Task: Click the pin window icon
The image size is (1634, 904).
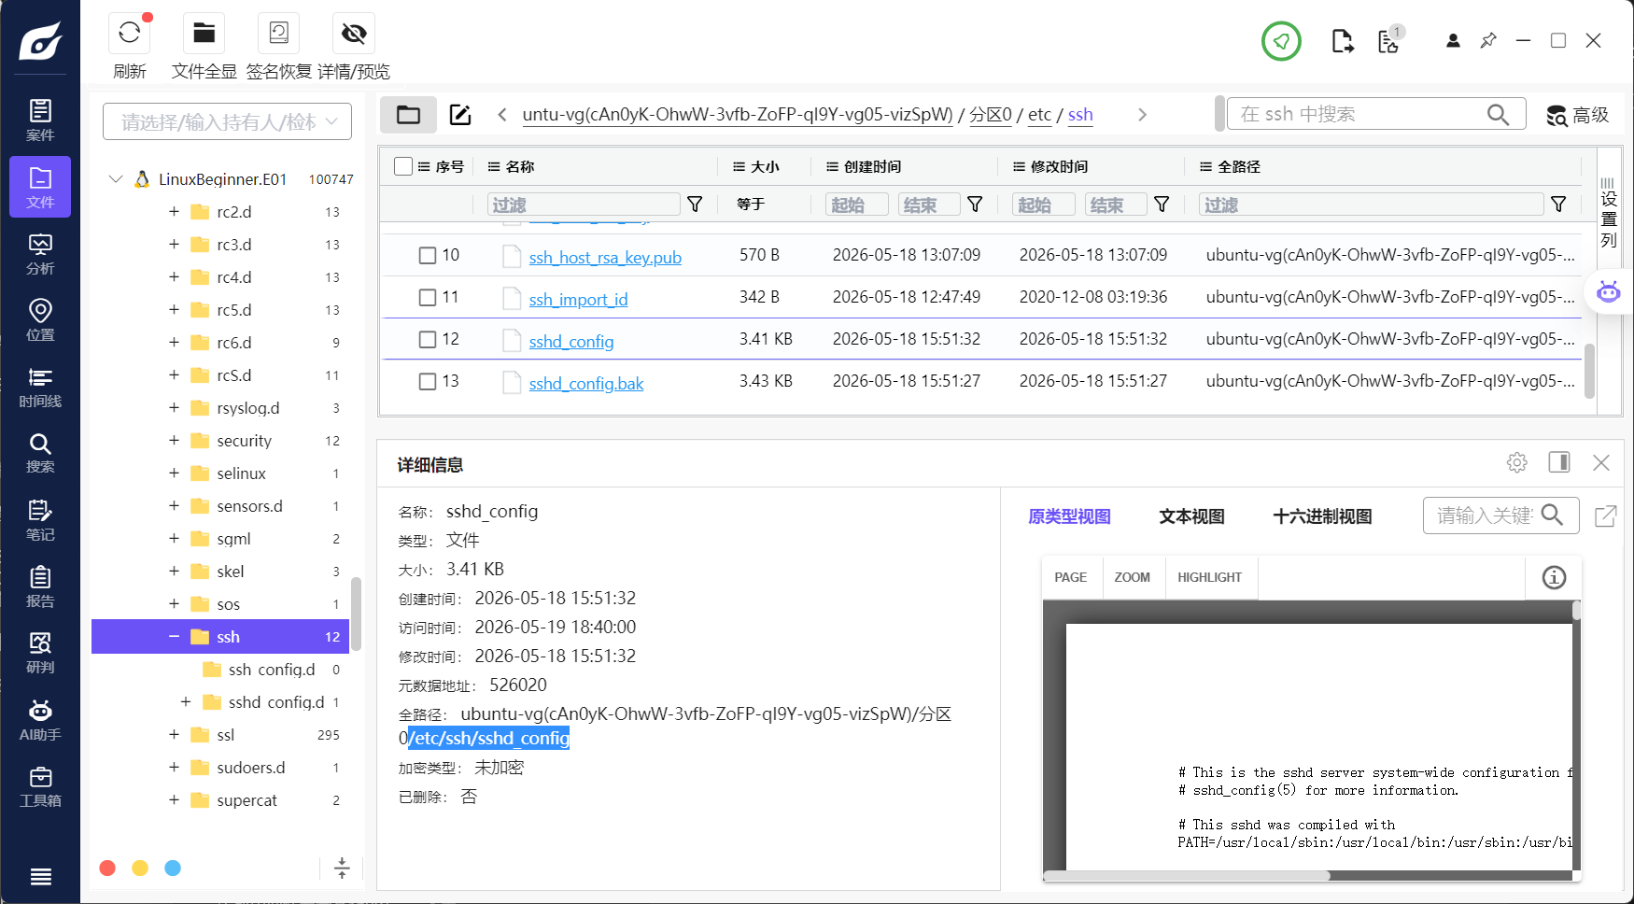Action: (1488, 41)
